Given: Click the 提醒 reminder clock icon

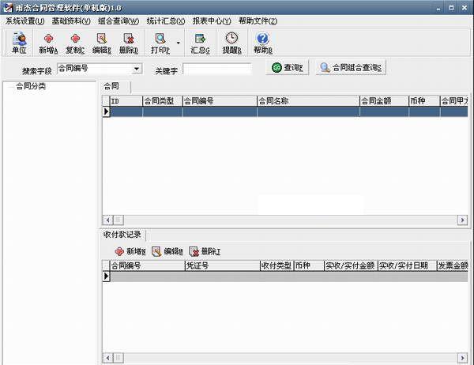Looking at the screenshot, I should click(x=231, y=42).
